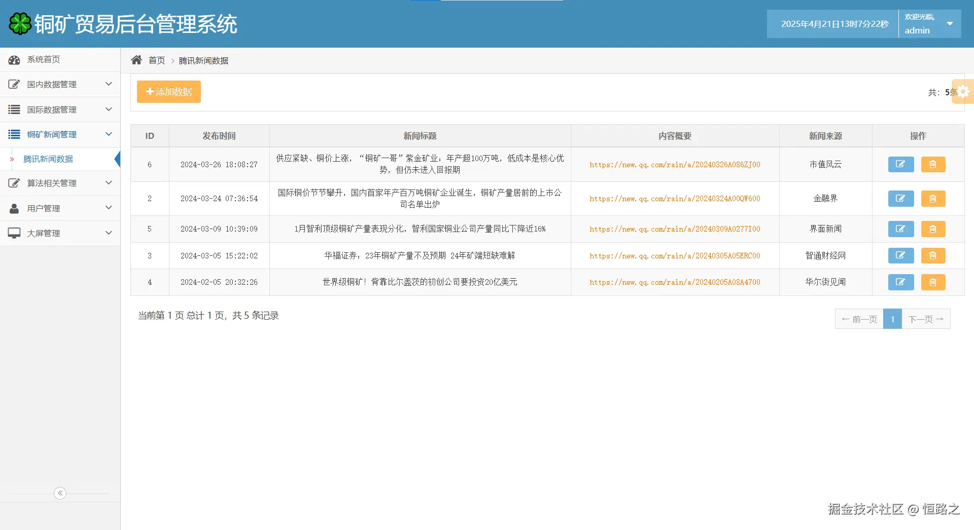This screenshot has height=530, width=974.
Task: Expand 国际数据管理 chevron
Action: 109,109
